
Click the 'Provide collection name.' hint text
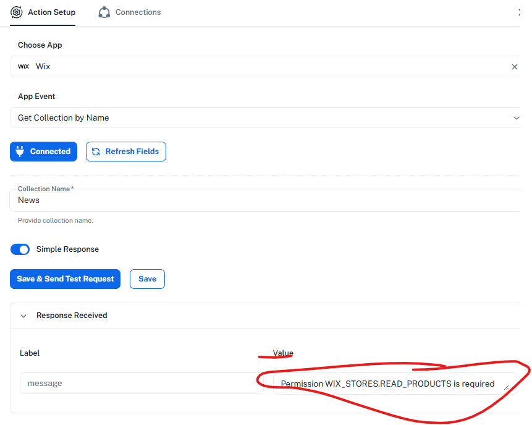point(56,220)
